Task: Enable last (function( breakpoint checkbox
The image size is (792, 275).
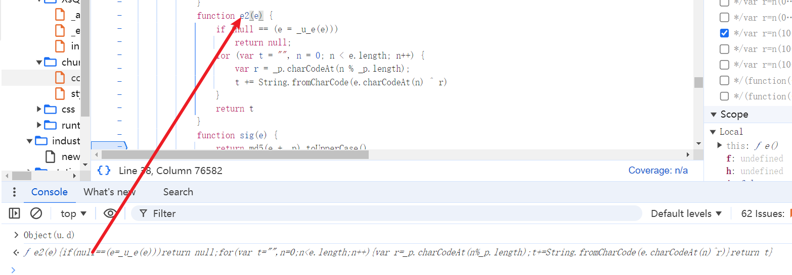Action: click(x=724, y=96)
